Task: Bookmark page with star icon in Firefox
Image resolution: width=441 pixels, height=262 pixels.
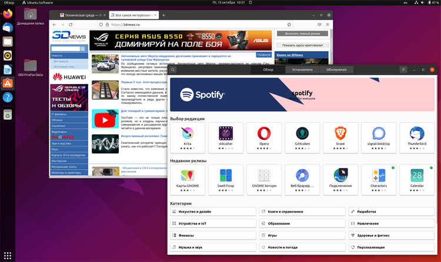Action: (x=289, y=25)
